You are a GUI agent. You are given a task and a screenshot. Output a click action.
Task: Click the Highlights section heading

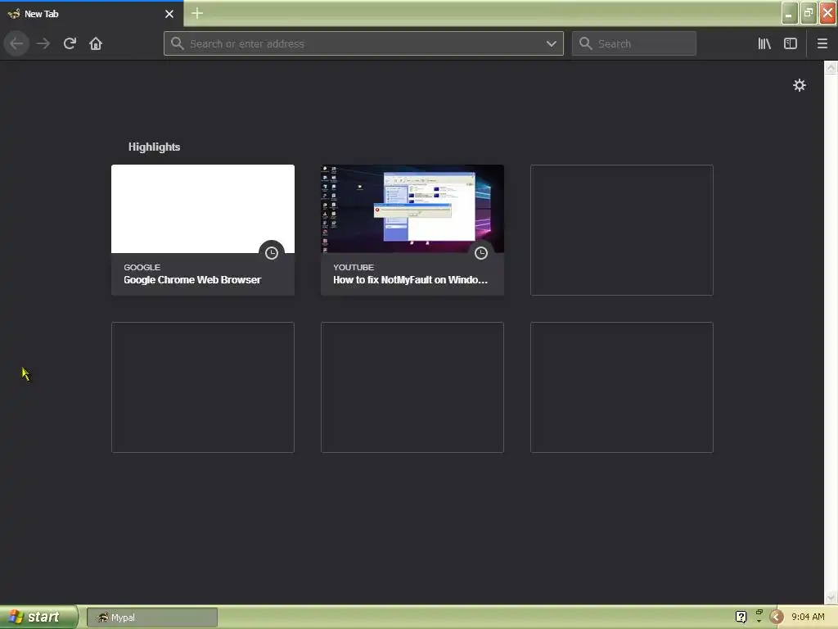pos(154,147)
